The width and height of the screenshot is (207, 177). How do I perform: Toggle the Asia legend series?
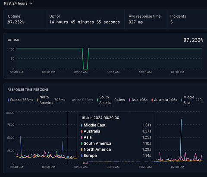point(138,100)
